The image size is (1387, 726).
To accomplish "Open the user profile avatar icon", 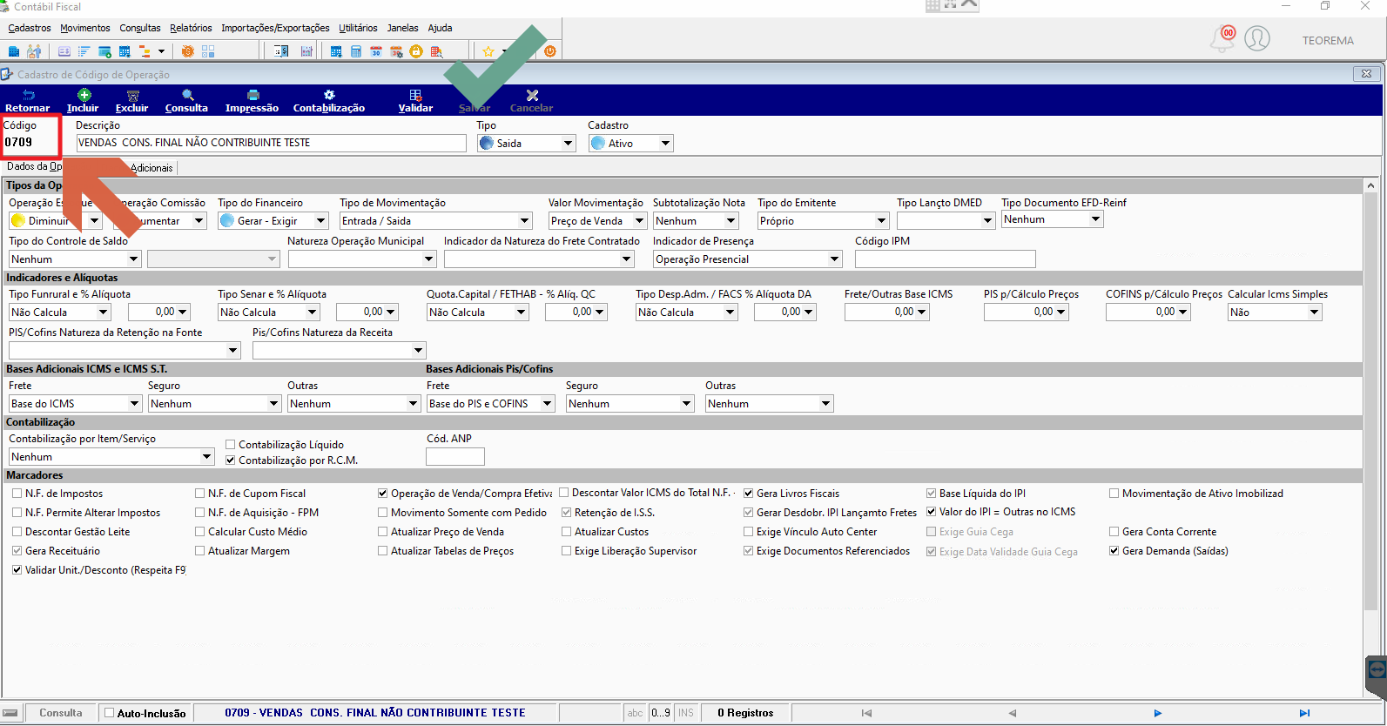I will coord(1257,39).
